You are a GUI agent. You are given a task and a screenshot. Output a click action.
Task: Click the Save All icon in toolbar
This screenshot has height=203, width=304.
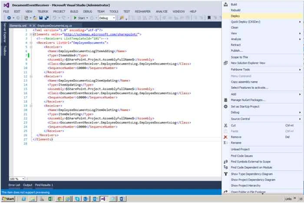pos(46,18)
